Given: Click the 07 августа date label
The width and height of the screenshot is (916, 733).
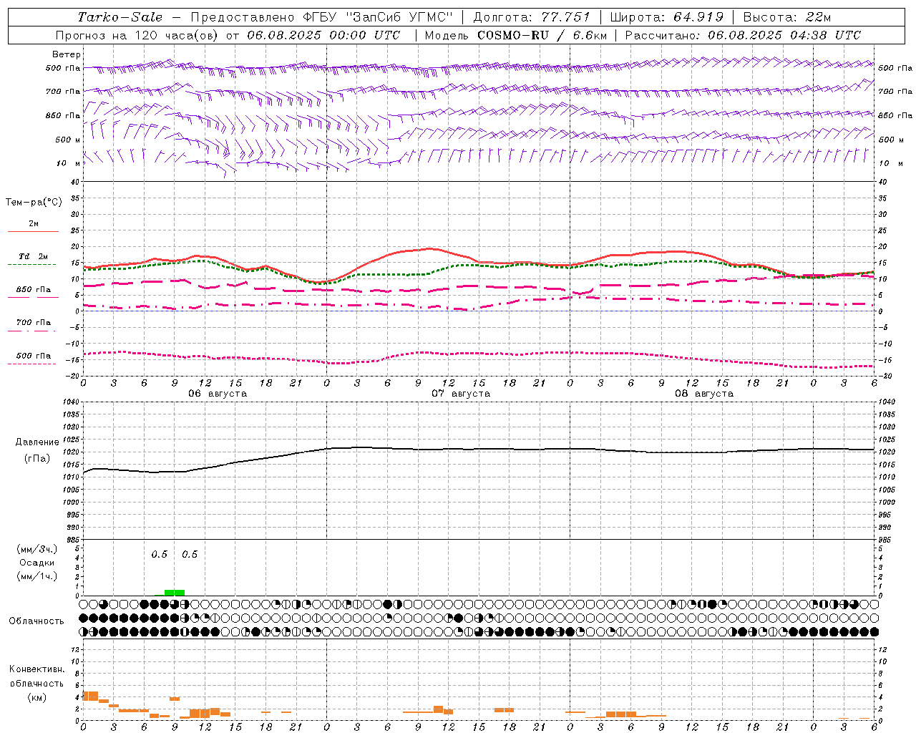Looking at the screenshot, I should (460, 394).
